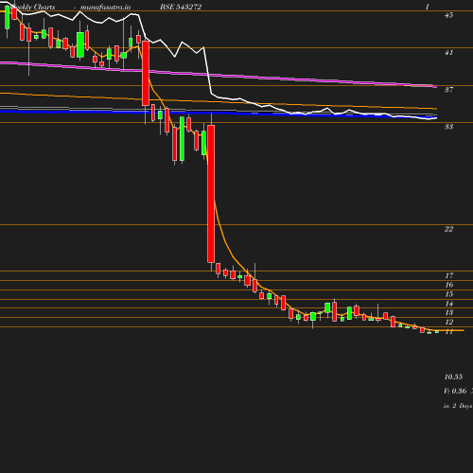473x473 pixels.
Task: Click the tallest red candlestick falling to 18
Action: pos(211,194)
